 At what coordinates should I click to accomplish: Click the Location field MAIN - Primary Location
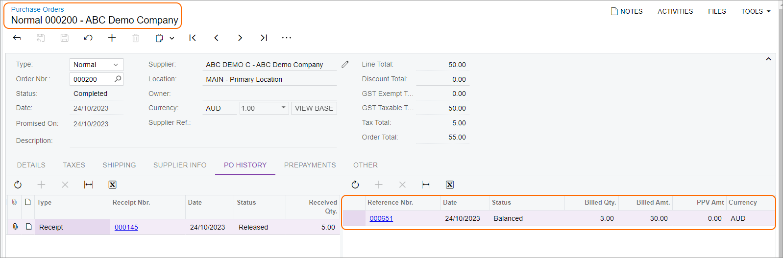coord(269,79)
